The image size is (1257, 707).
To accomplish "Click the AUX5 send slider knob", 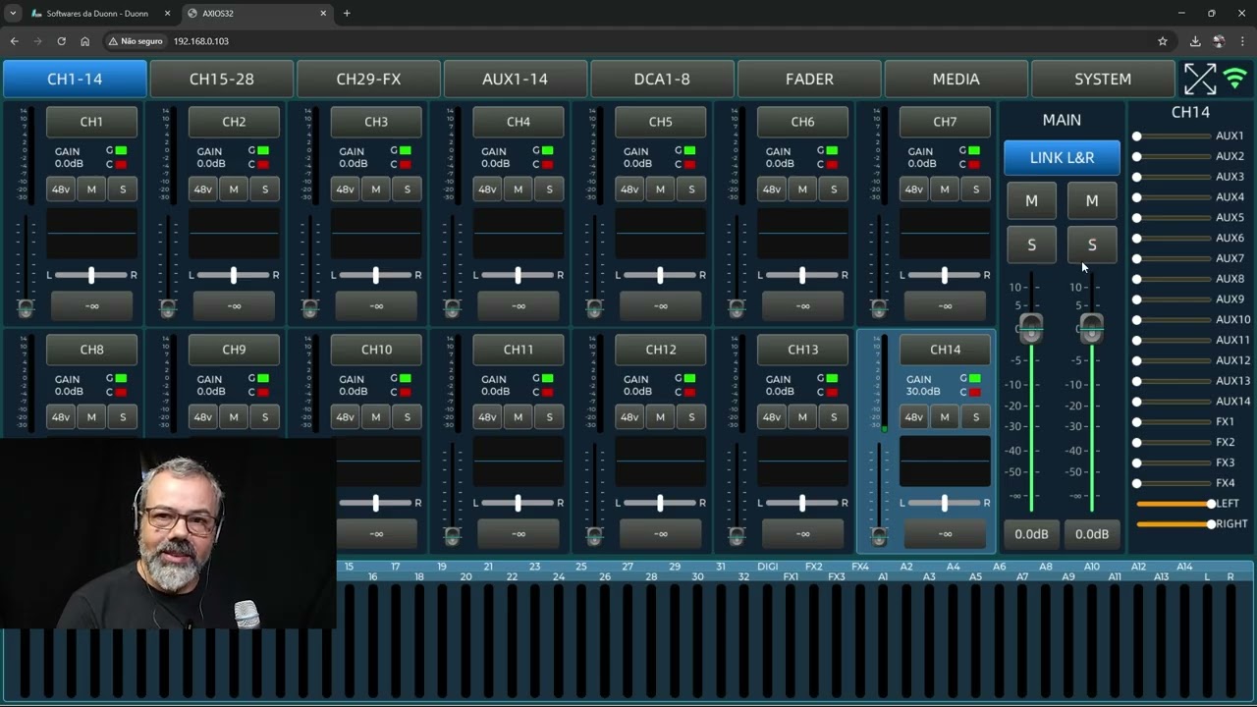I will pos(1136,218).
